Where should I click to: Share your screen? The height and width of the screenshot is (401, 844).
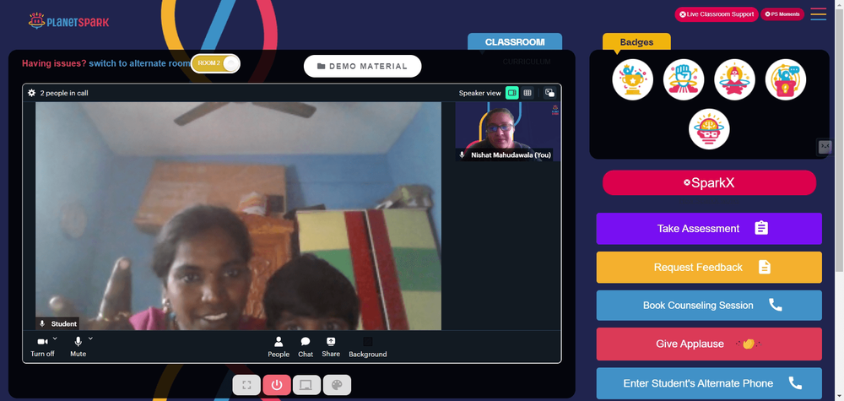pyautogui.click(x=331, y=347)
